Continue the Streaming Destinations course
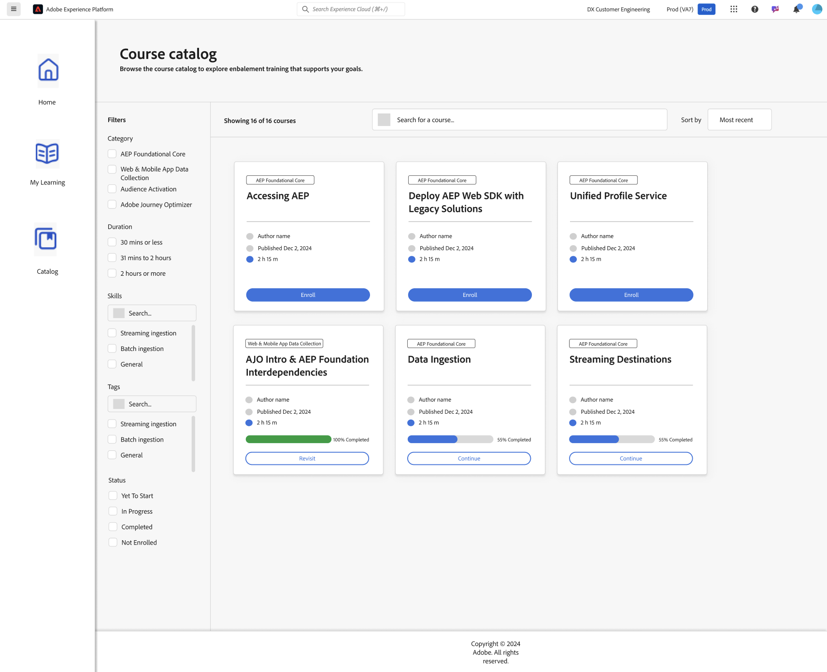Image resolution: width=827 pixels, height=672 pixels. 631,459
